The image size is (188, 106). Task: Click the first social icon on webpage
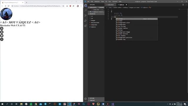tap(2, 28)
